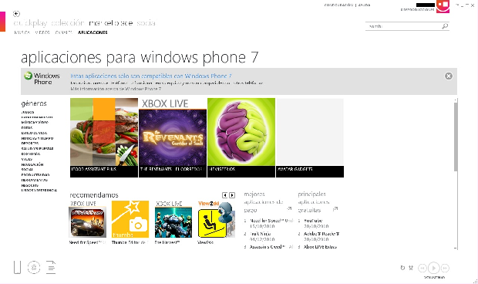478x284 pixels.
Task: Open Fruit Ninja in paid list
Action: (x=261, y=234)
